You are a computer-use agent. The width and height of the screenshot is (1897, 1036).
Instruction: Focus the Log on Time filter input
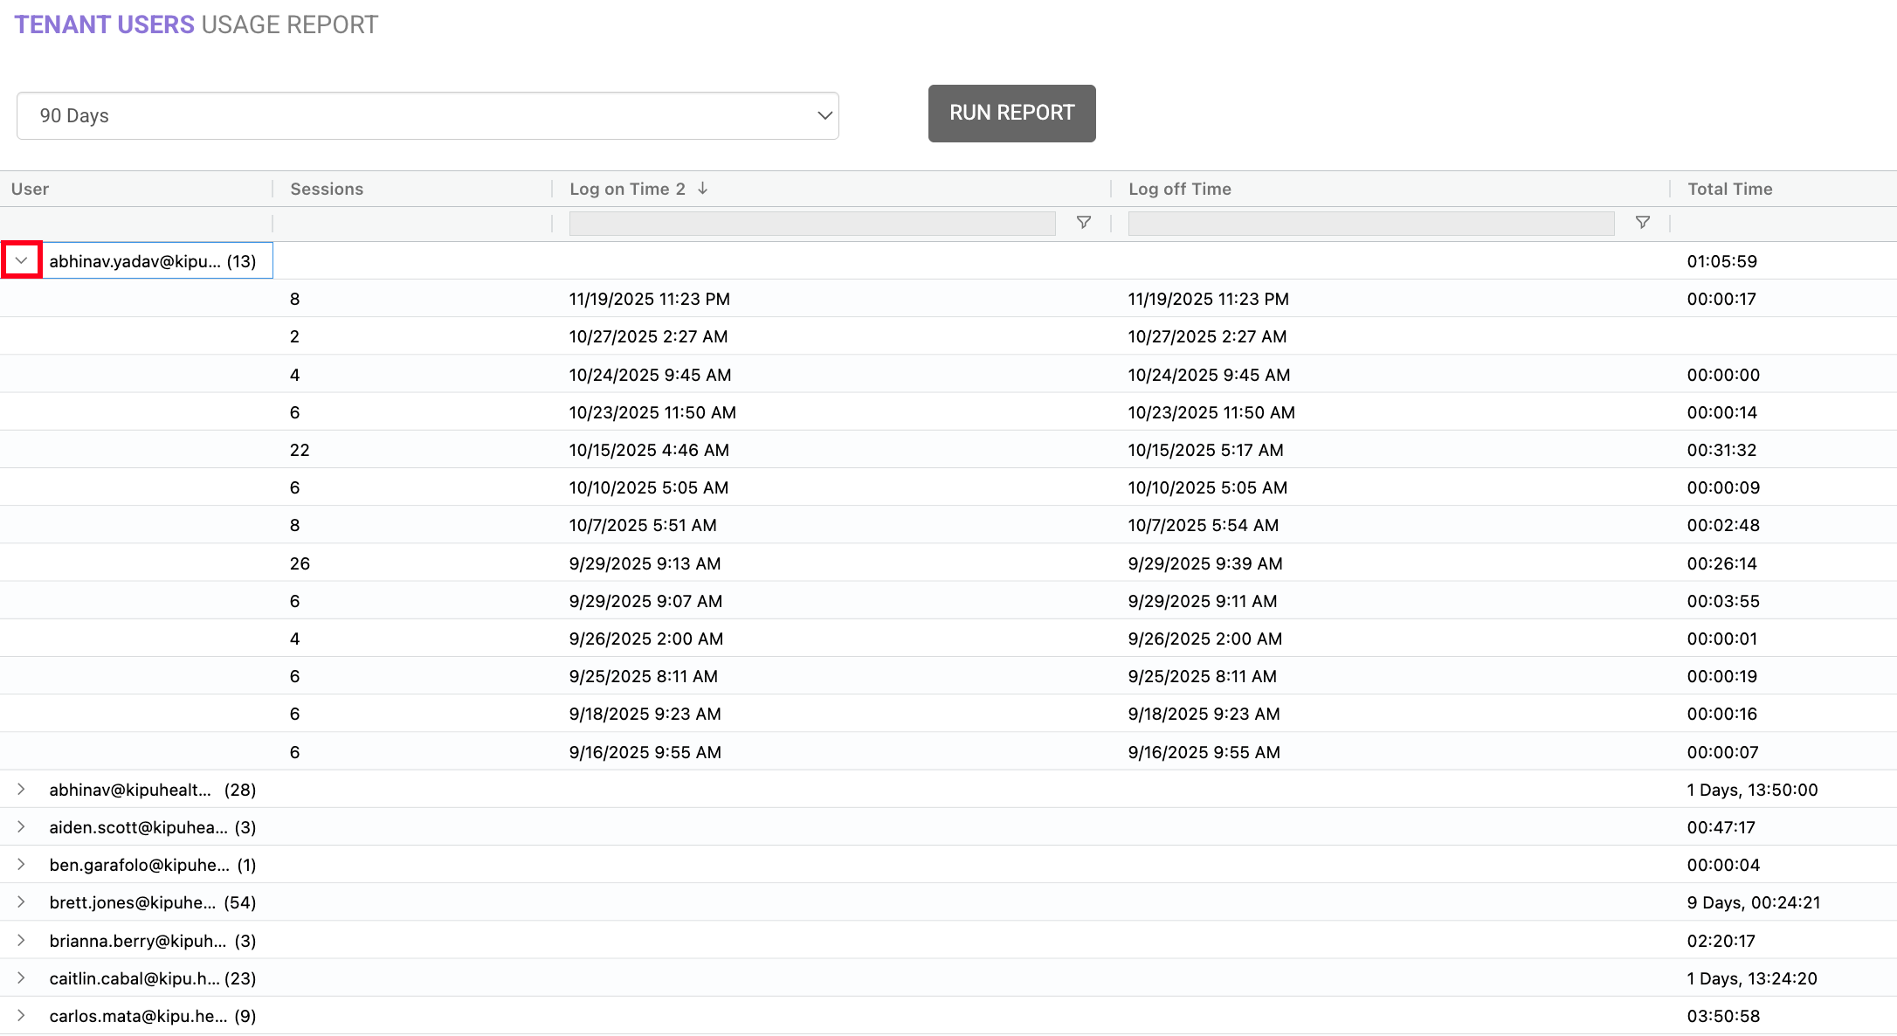point(811,224)
